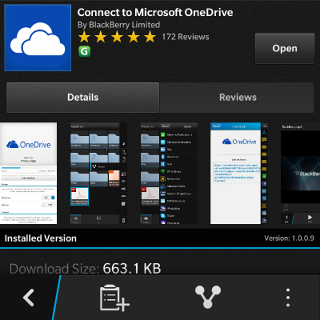
Task: Open the 172 Reviews link
Action: 186,37
